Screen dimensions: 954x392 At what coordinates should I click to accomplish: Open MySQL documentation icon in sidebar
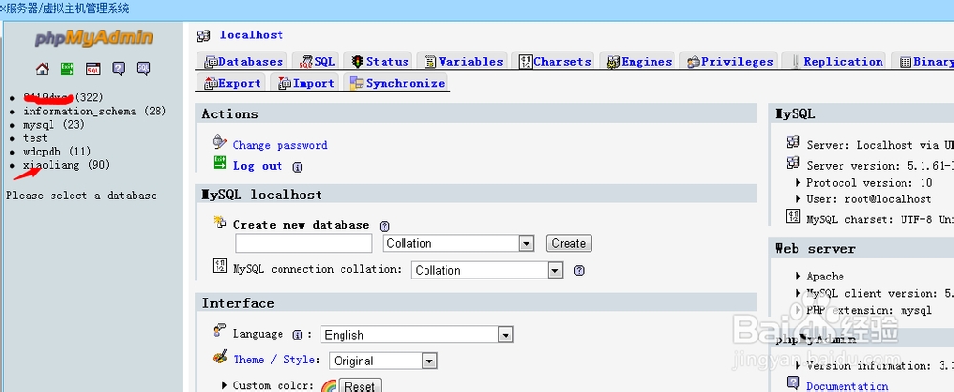tap(144, 69)
